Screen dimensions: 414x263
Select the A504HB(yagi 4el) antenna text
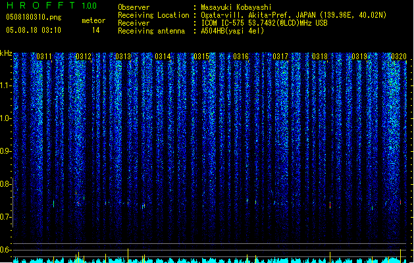[x=232, y=31]
